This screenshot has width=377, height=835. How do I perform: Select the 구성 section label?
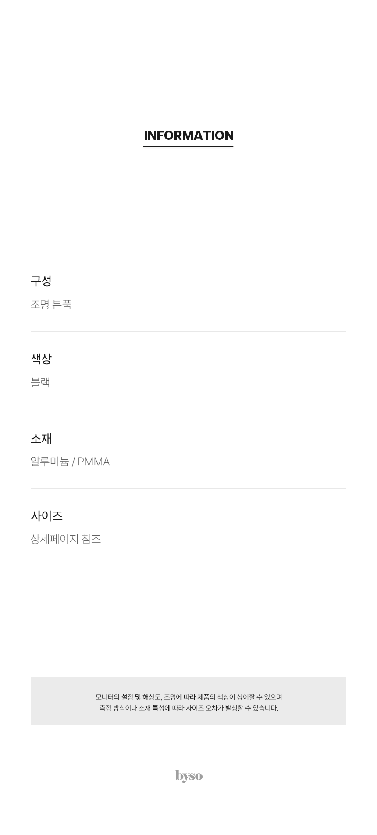coord(41,281)
